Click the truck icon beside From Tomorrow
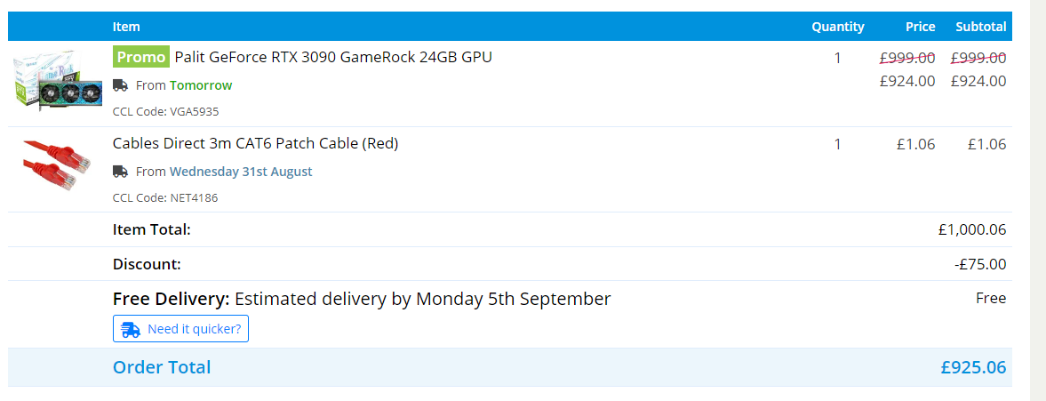 click(120, 85)
